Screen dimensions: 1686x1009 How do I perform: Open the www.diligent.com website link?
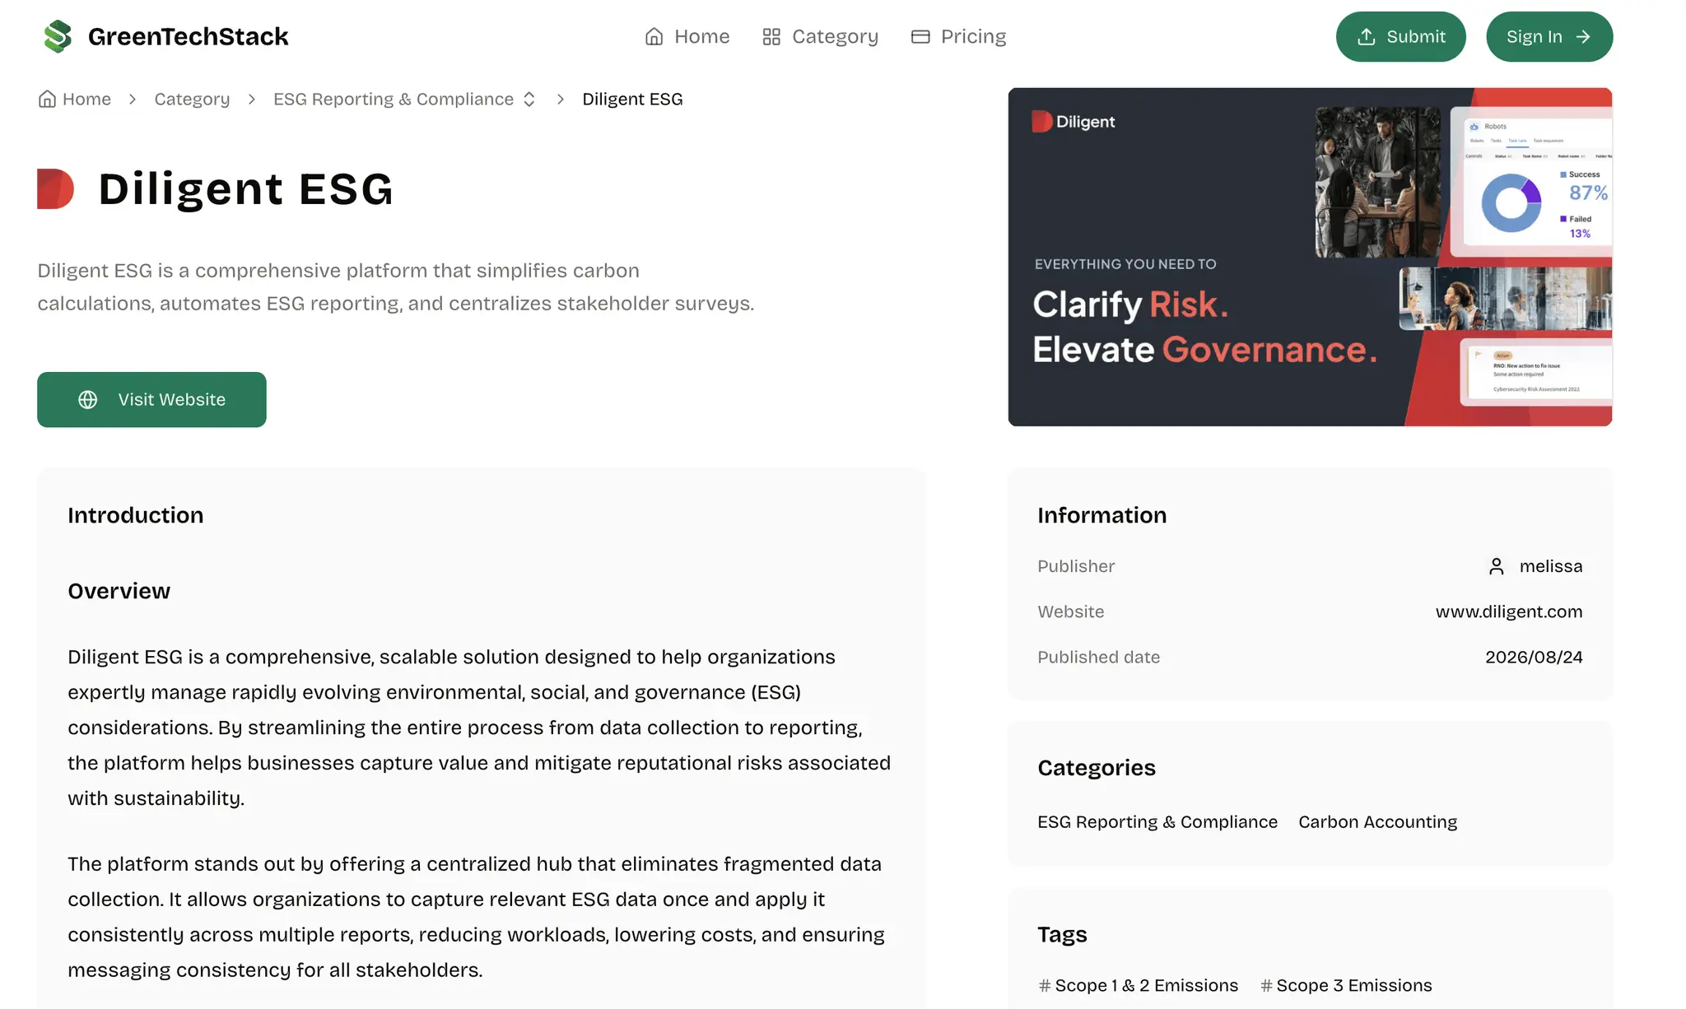pos(1509,611)
